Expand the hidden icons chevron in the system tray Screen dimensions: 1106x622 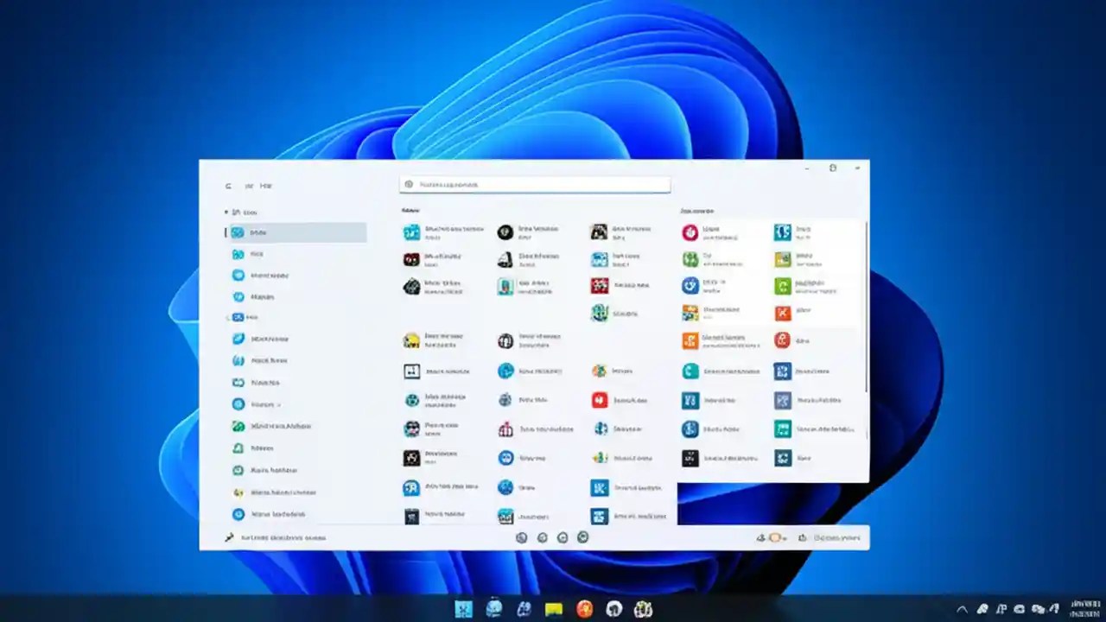(962, 609)
